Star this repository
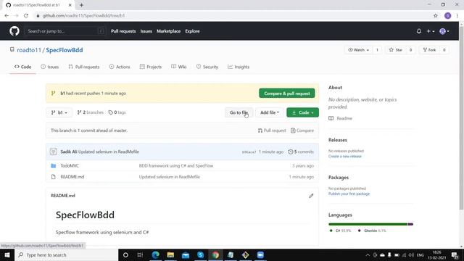This screenshot has height=261, width=464. pyautogui.click(x=396, y=50)
